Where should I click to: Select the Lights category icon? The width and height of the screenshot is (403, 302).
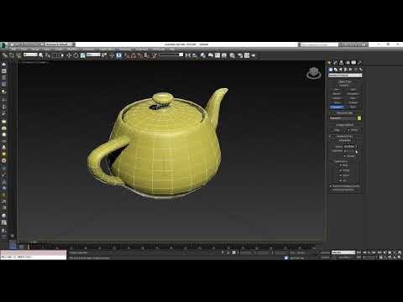341,70
